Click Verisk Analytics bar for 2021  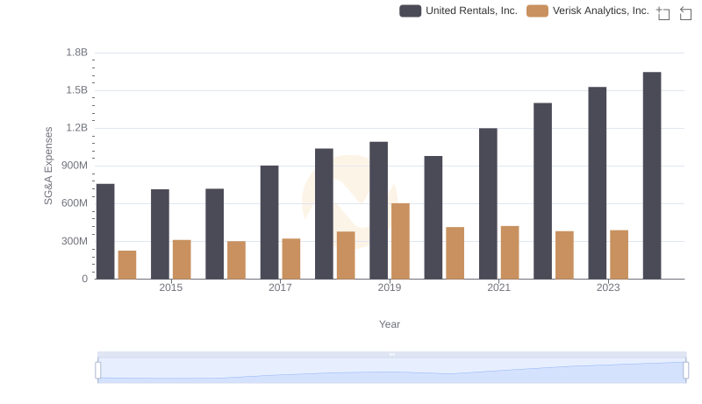click(x=510, y=252)
